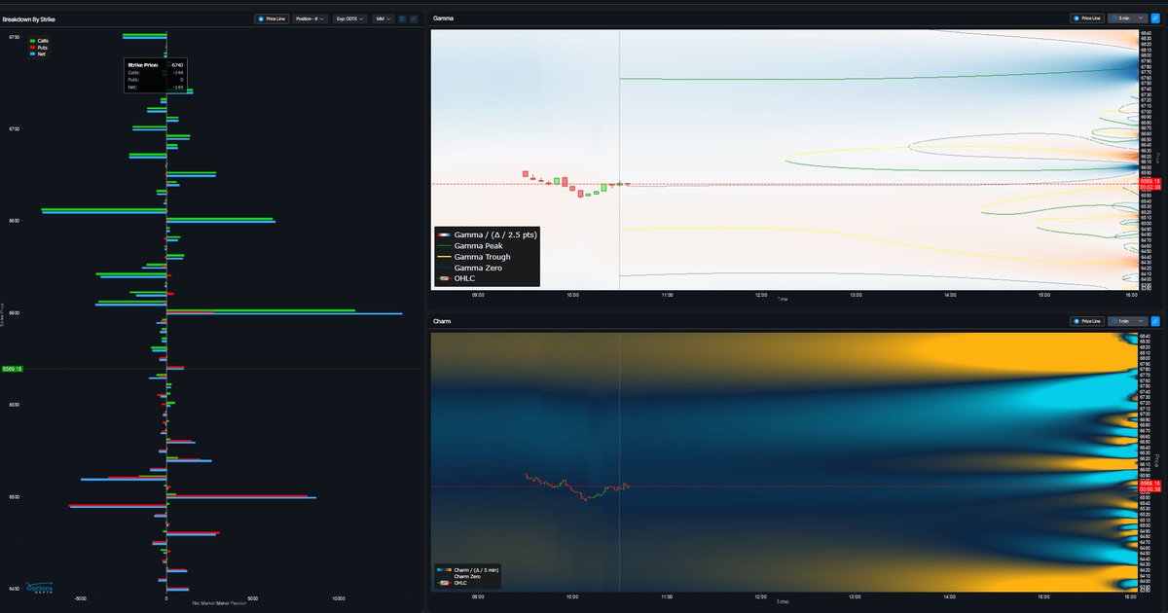Click the 6559.18 price label on strike axis
The width and height of the screenshot is (1168, 613).
point(13,369)
